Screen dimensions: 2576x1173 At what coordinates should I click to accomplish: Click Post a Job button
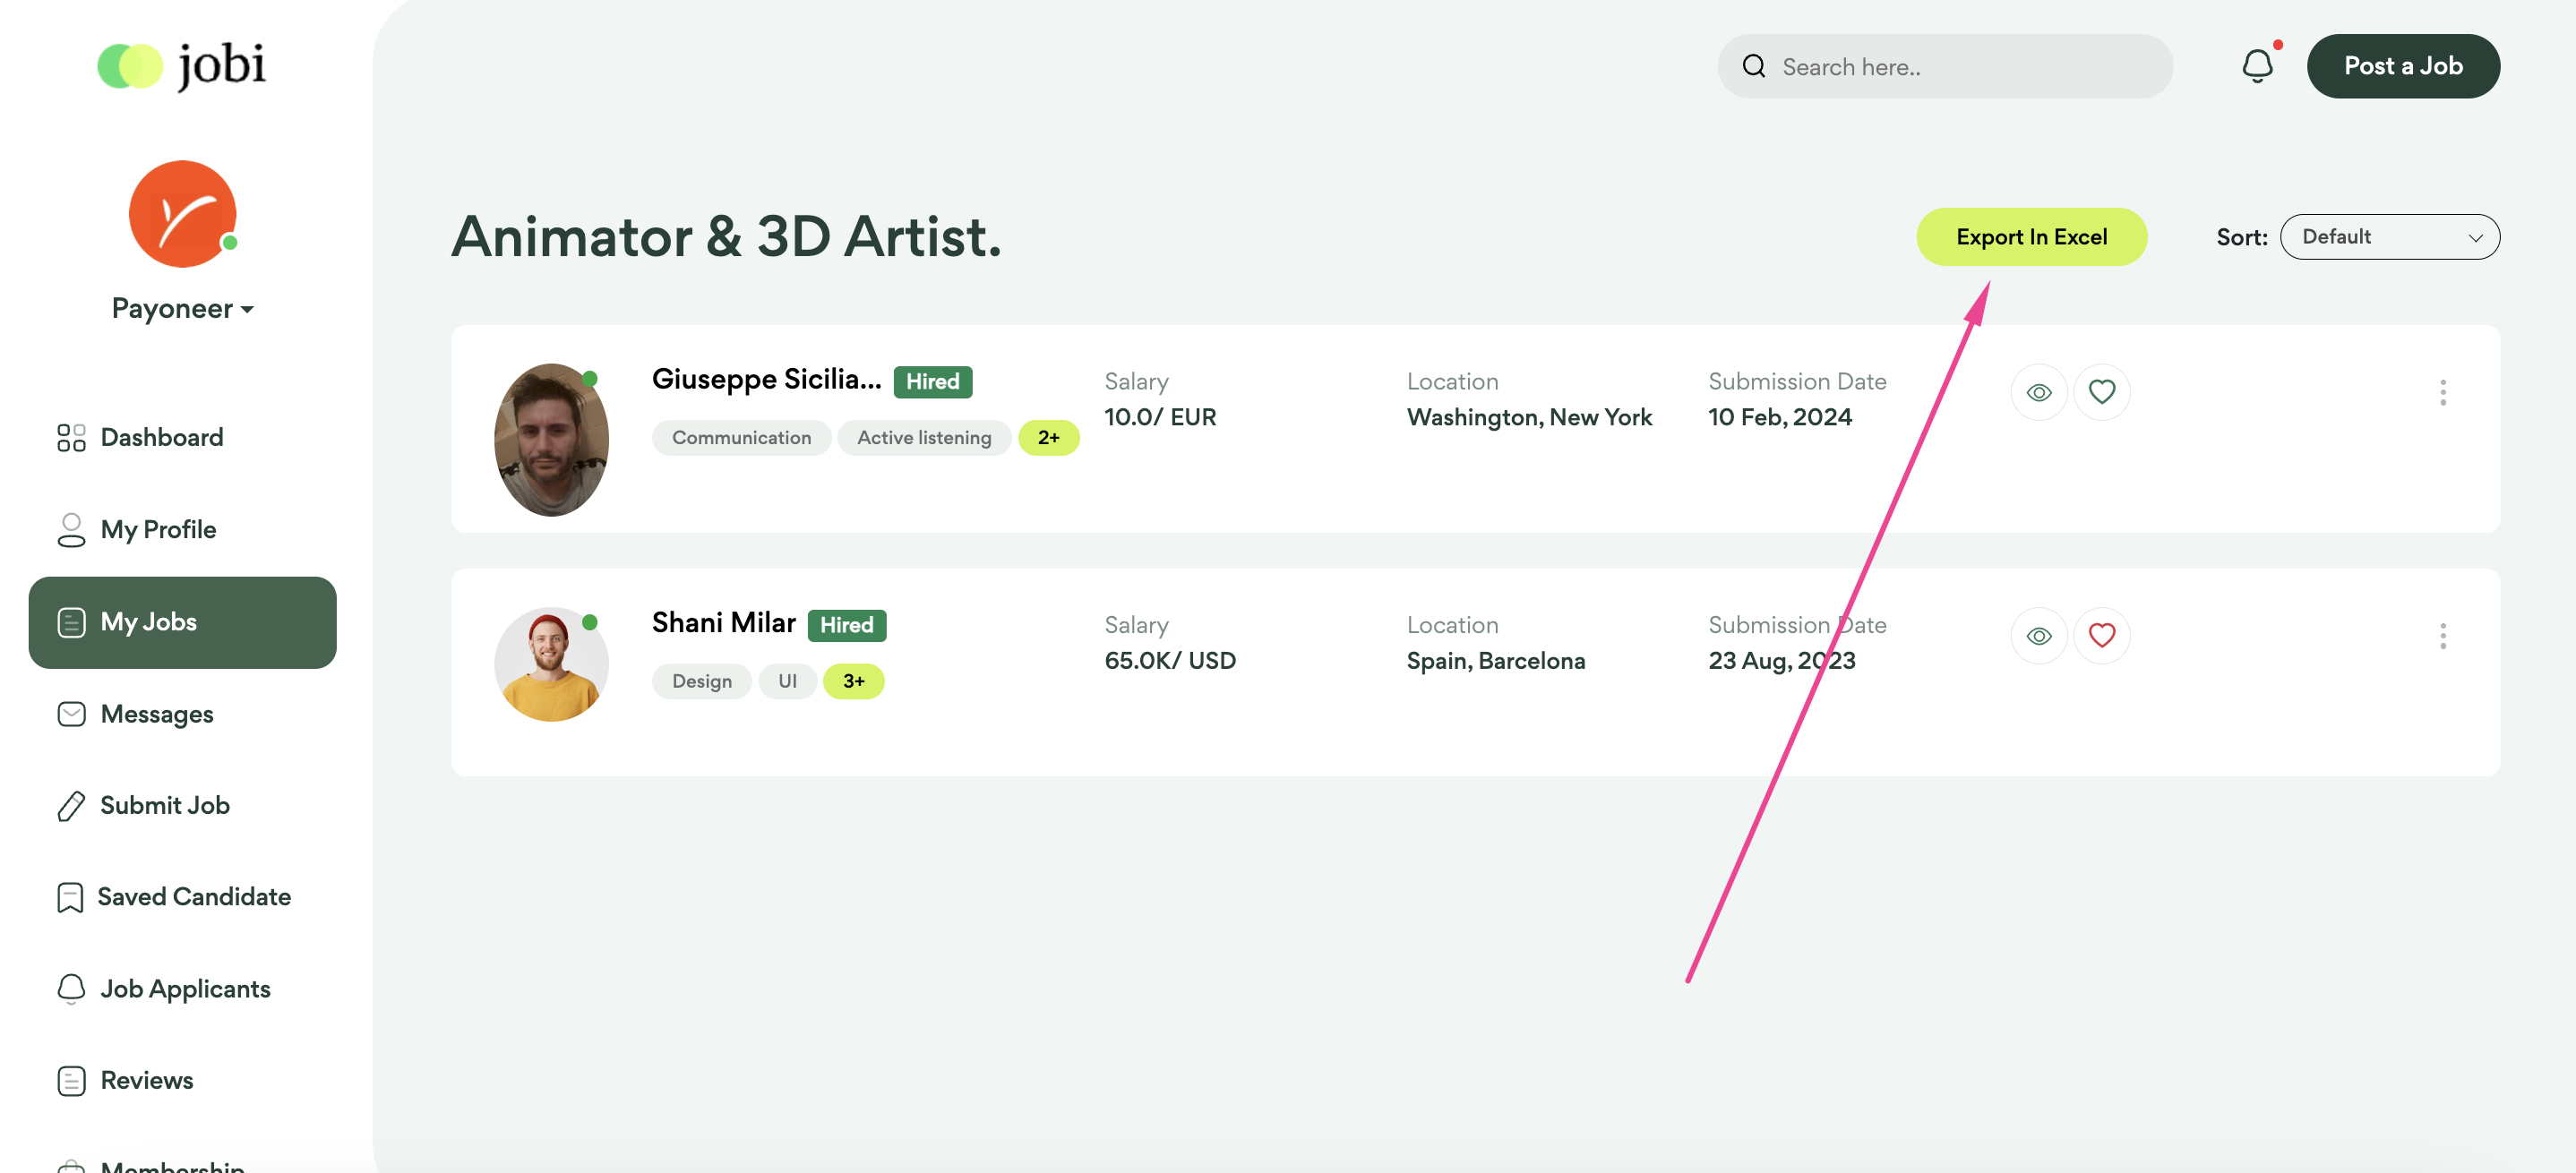2403,66
